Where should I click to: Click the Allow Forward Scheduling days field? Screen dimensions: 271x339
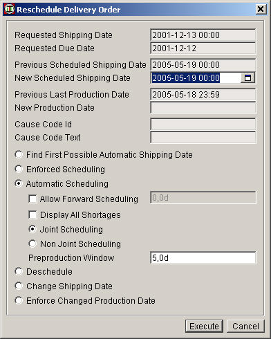tap(203, 198)
